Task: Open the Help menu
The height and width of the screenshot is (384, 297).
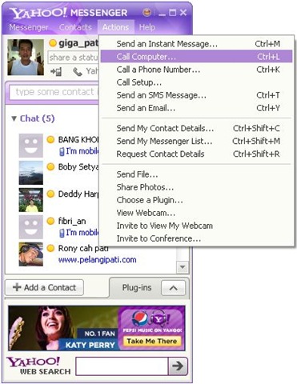Action: coord(147,27)
